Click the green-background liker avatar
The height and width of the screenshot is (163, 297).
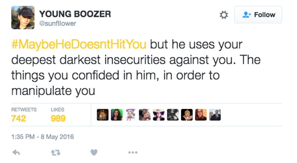pos(117,115)
